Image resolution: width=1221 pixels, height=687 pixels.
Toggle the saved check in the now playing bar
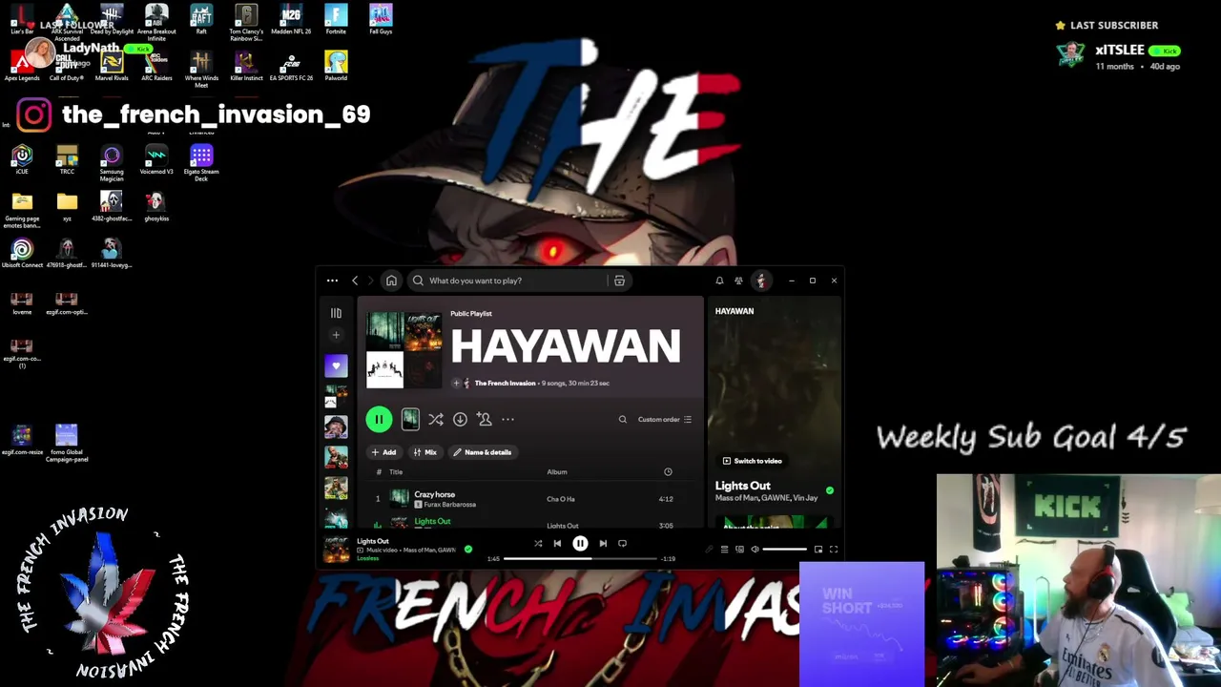pyautogui.click(x=468, y=550)
